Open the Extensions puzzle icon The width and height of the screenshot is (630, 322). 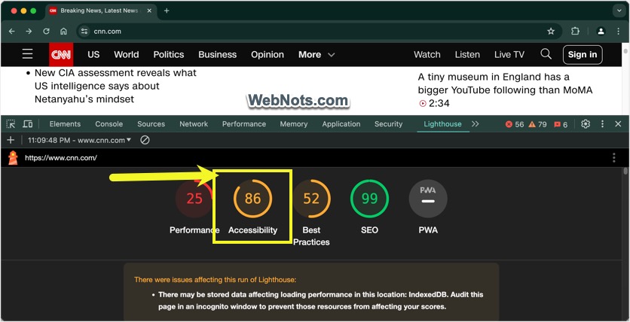pos(575,32)
